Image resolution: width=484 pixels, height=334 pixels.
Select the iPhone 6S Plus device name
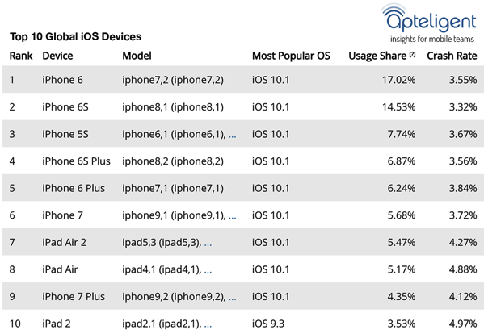coord(76,161)
